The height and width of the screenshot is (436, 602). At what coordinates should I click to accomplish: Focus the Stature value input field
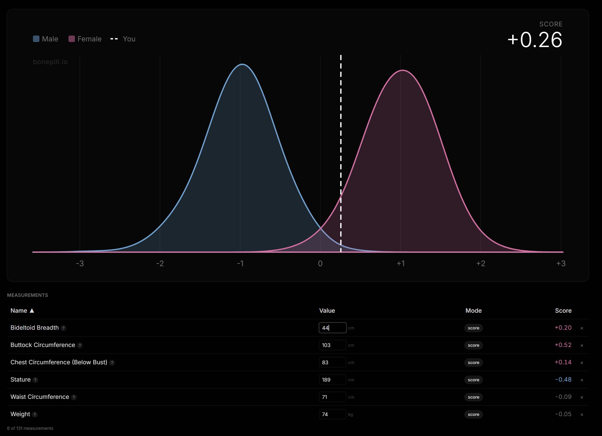pyautogui.click(x=332, y=380)
